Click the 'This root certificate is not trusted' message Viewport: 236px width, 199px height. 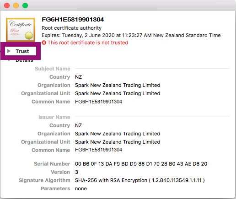point(88,43)
